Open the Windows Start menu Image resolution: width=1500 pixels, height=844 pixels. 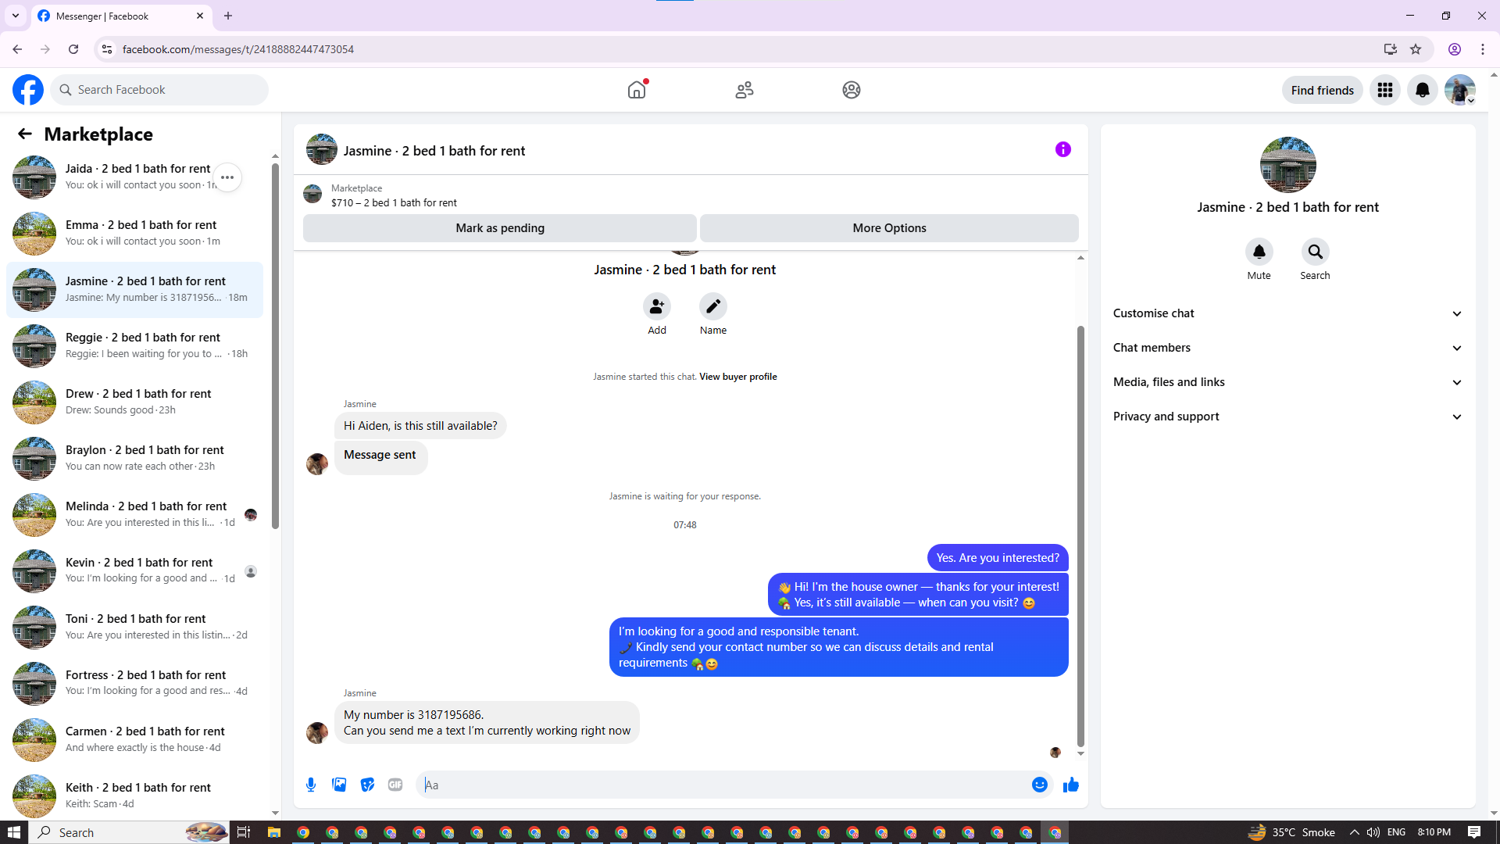click(x=14, y=832)
